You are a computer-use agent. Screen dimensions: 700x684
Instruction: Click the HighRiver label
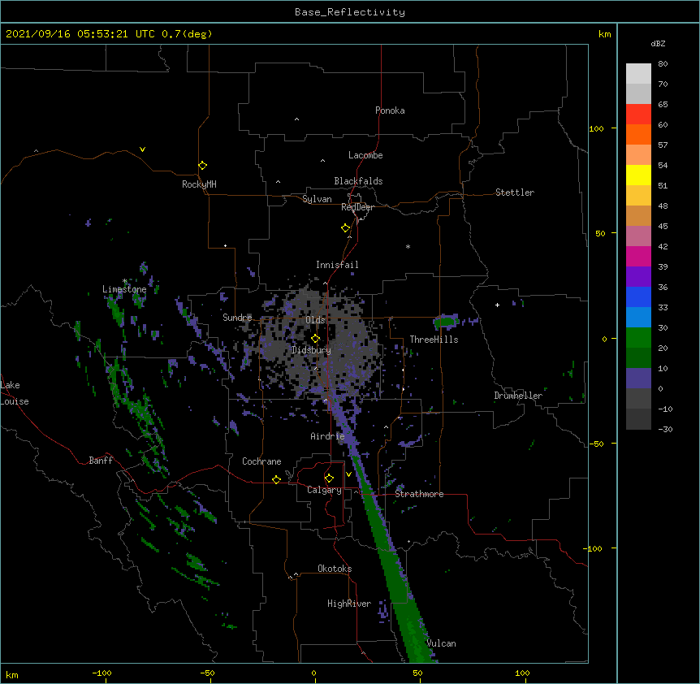[349, 604]
